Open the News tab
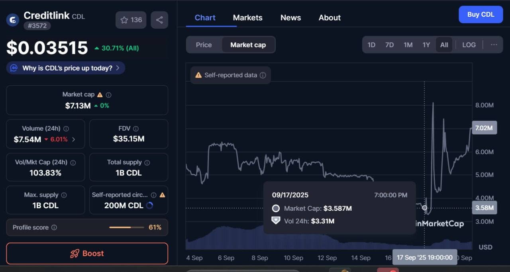510x272 pixels. pos(290,18)
